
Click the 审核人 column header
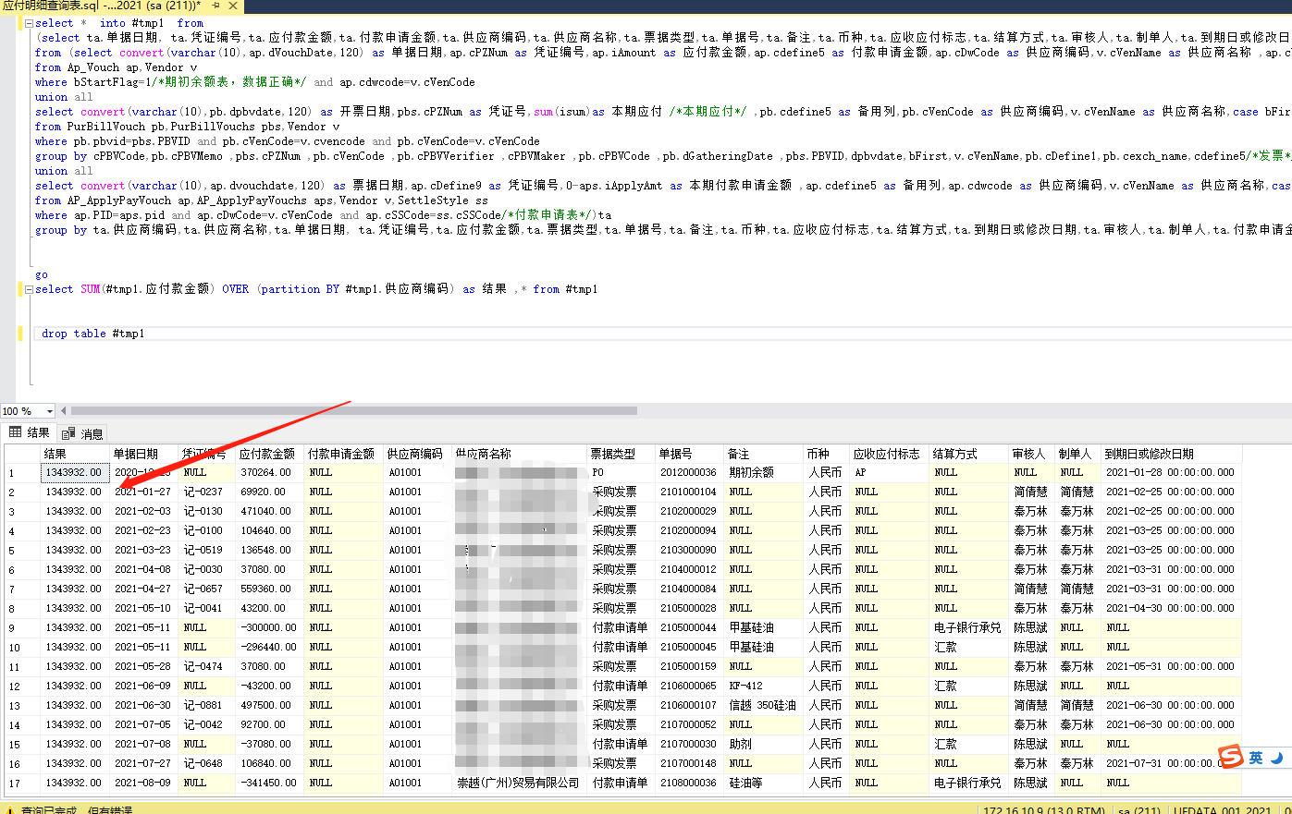point(1032,454)
